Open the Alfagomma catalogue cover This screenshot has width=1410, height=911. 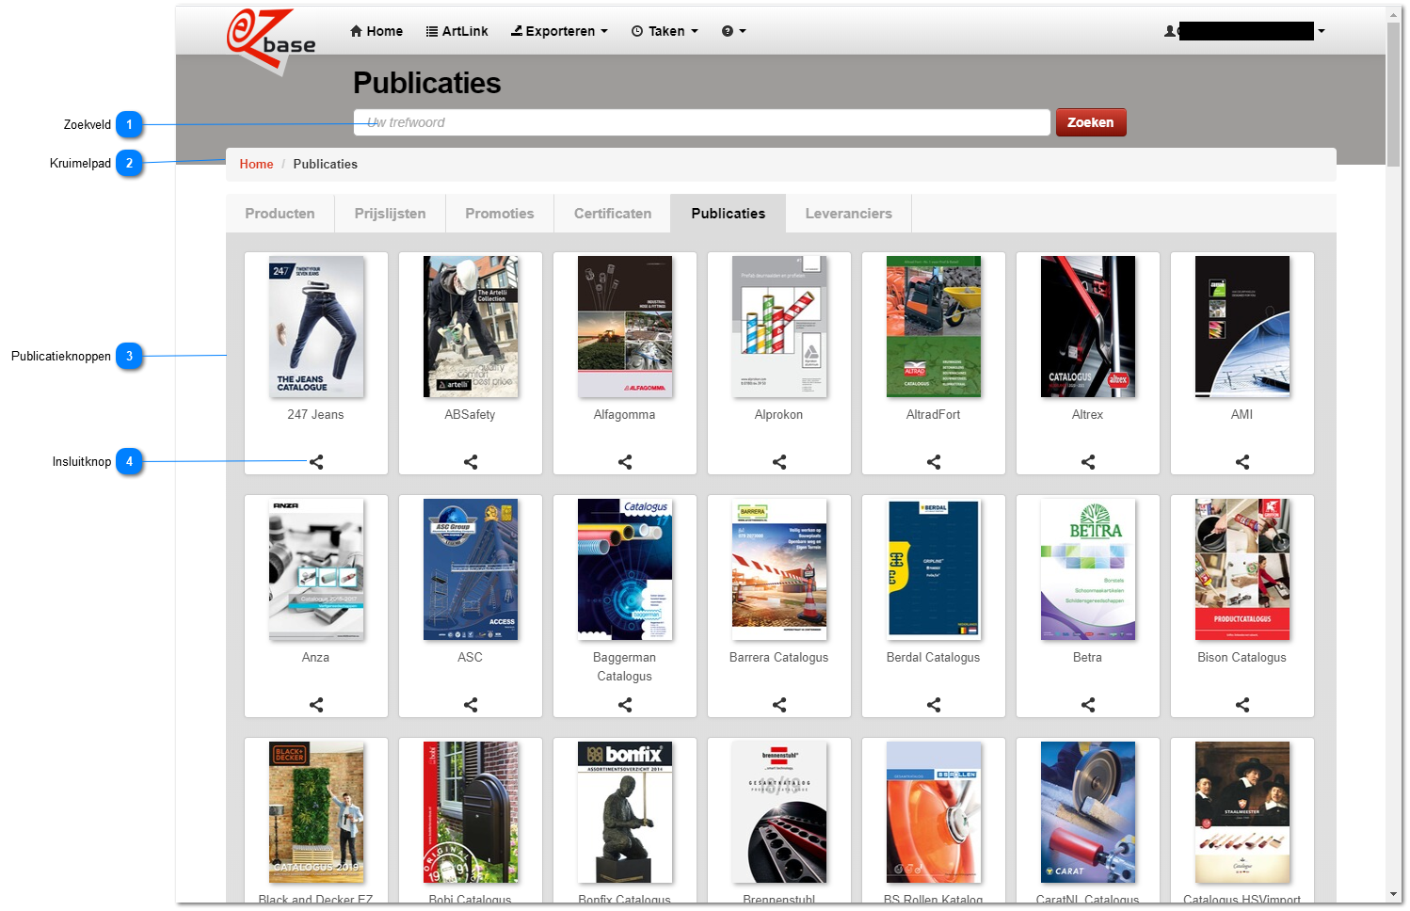point(625,327)
